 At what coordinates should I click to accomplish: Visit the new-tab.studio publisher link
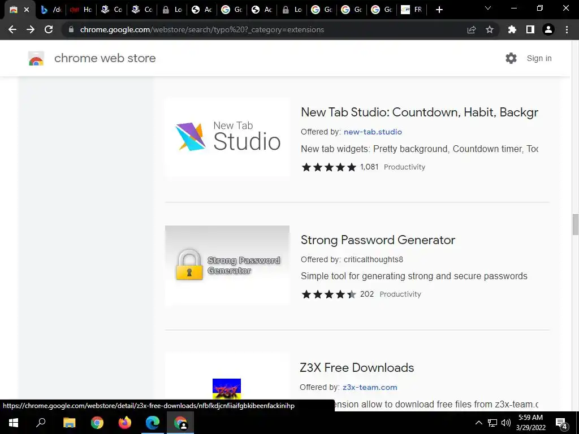tap(373, 132)
